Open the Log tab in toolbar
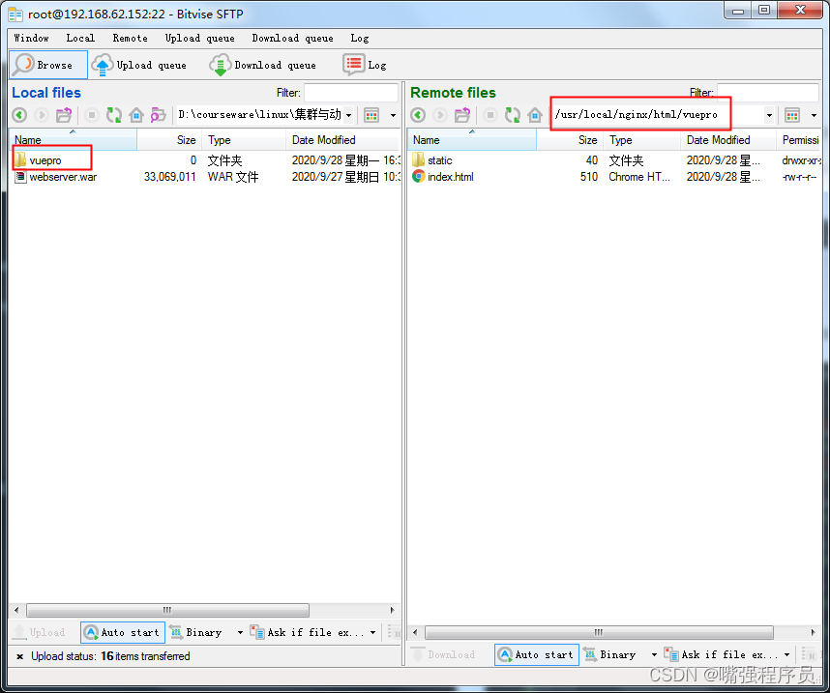This screenshot has height=693, width=830. click(x=365, y=65)
